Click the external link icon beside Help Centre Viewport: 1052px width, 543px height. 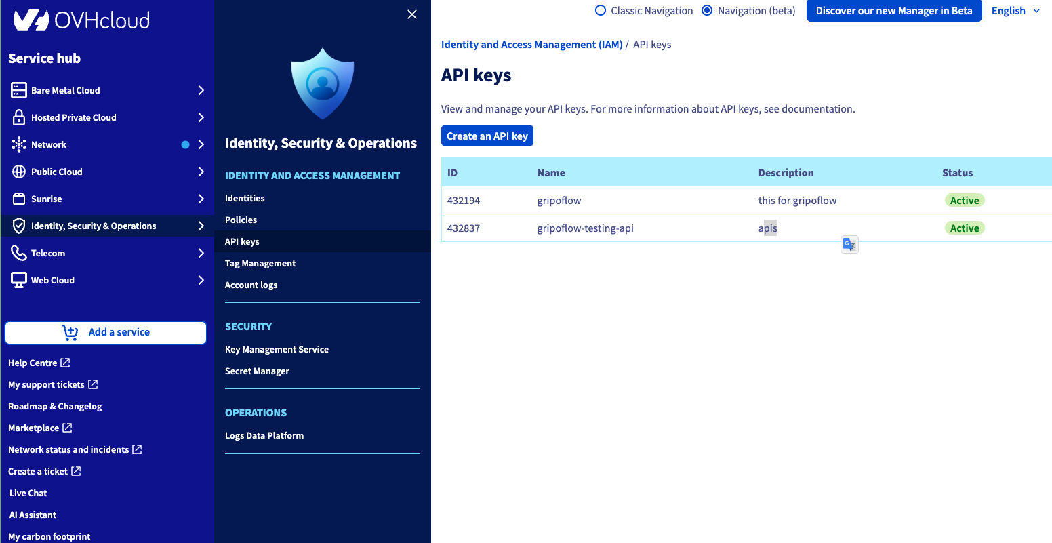point(65,363)
